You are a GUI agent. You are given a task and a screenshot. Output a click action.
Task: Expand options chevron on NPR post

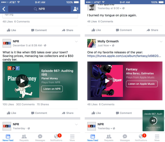(x=76, y=42)
